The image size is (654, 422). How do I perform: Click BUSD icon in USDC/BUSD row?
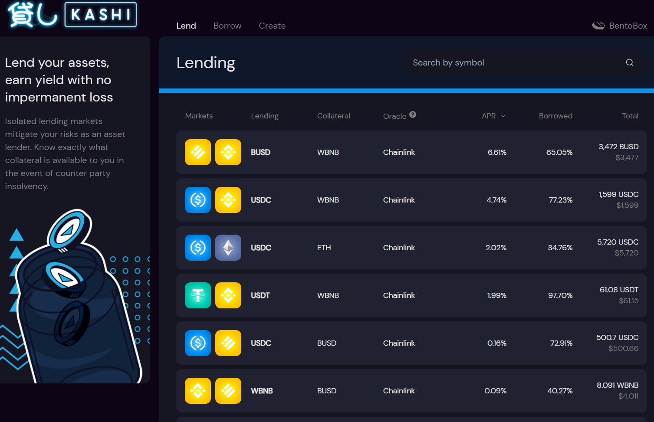pyautogui.click(x=228, y=343)
